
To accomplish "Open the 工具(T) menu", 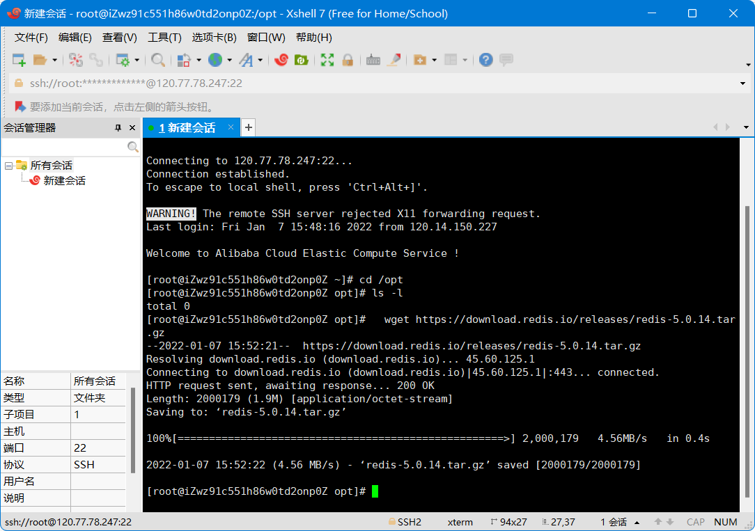I will pos(164,38).
